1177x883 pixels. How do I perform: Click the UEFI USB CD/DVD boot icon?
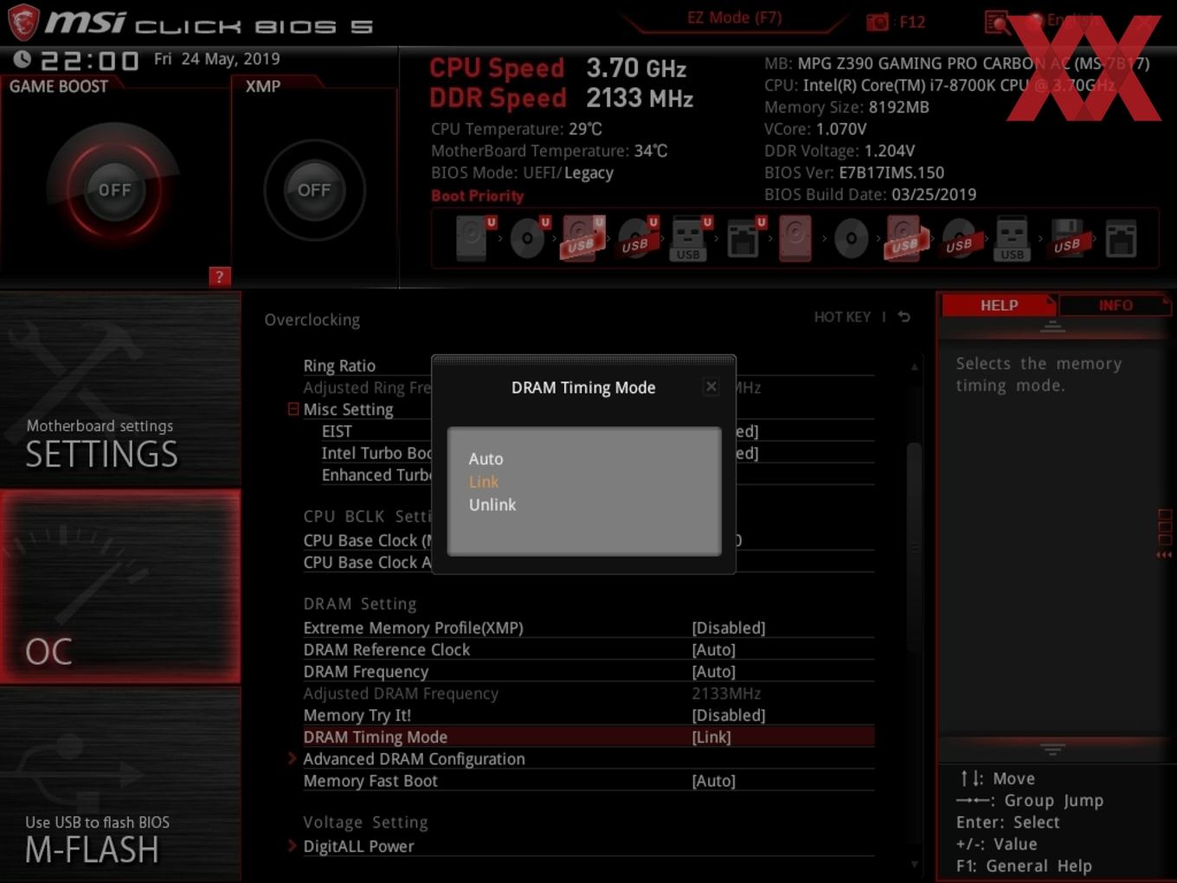[x=637, y=238]
